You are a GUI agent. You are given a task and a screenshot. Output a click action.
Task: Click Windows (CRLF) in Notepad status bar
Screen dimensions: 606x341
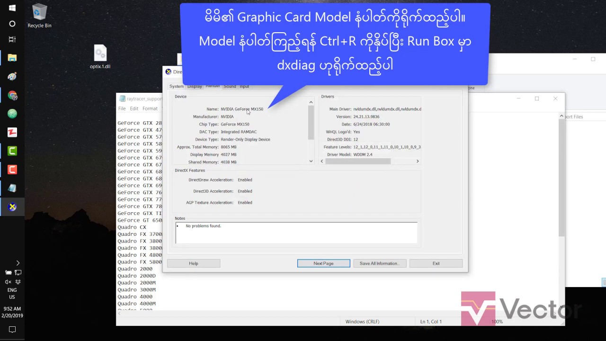[362, 322]
